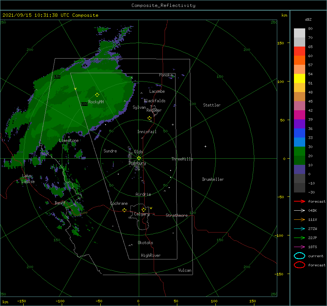Pick the lightest gray swatch below 80
Screen dimensions: 327x306
point(299,33)
